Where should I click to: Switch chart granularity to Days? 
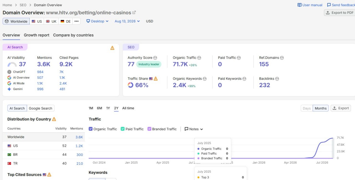[x=307, y=108]
